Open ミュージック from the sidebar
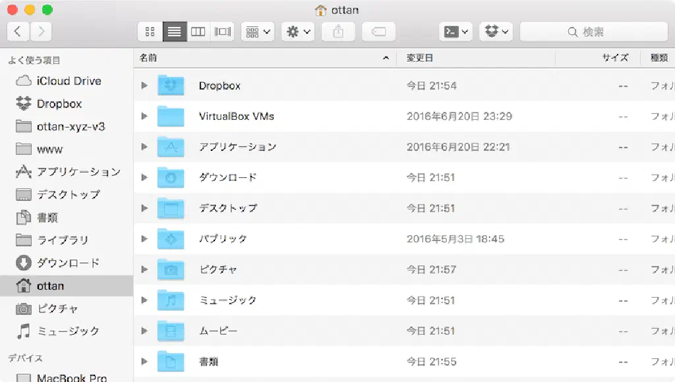Image resolution: width=675 pixels, height=382 pixels. 68,331
